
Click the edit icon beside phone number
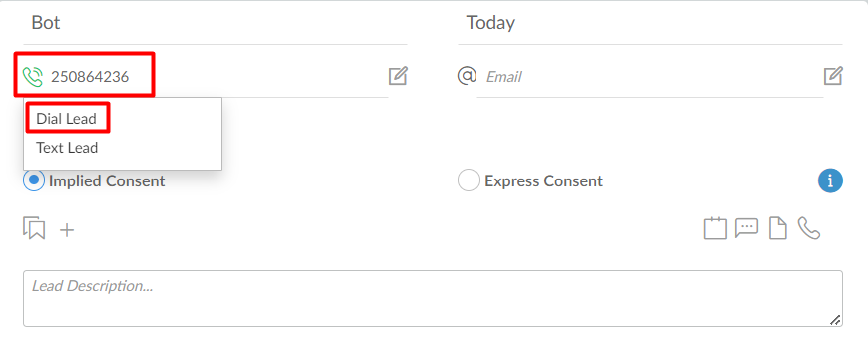pos(398,76)
